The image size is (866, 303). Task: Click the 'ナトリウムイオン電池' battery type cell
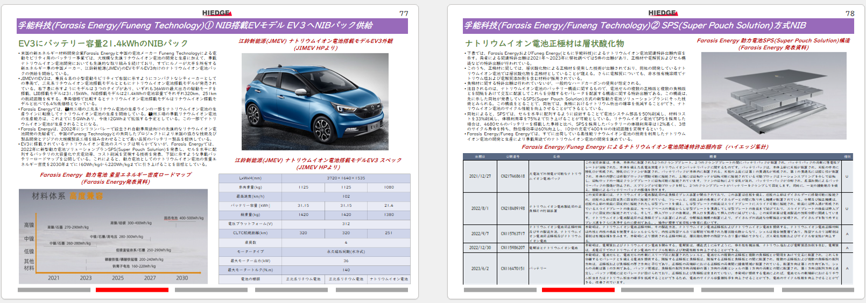click(389, 279)
